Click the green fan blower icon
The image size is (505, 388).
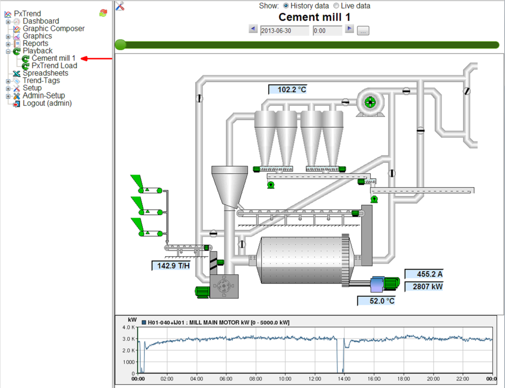coord(370,102)
